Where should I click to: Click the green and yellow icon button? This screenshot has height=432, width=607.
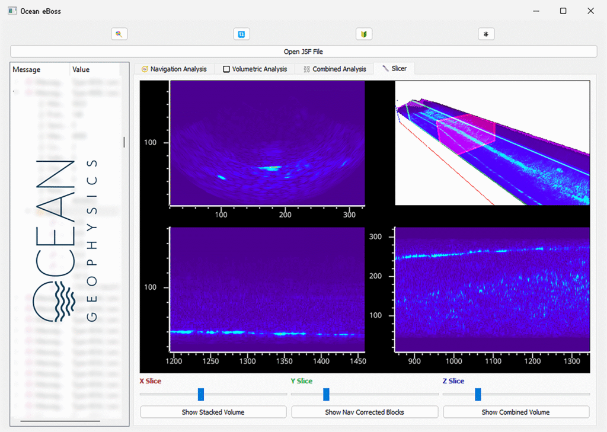pos(364,34)
